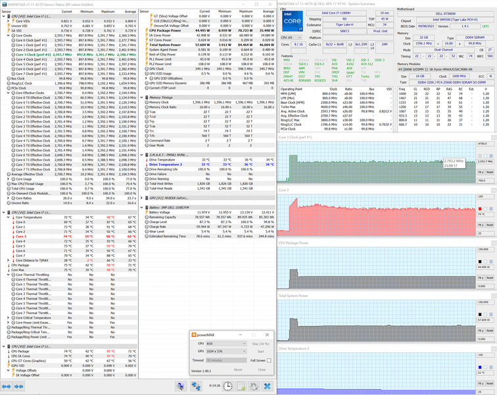Open the memory module BANK 0/DIMM 1 dropdown
The height and width of the screenshot is (395, 497).
[446, 69]
